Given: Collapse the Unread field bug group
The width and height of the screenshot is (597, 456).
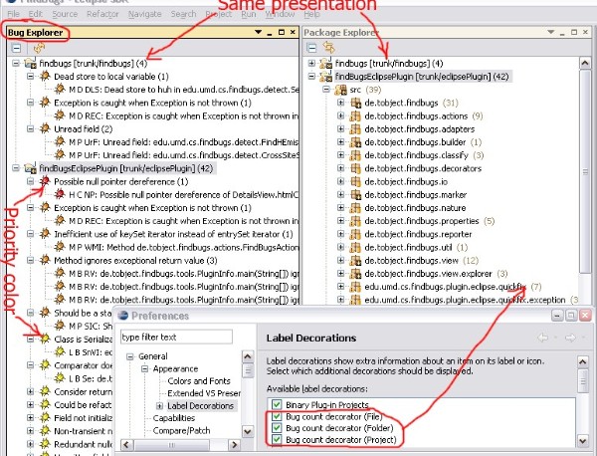Looking at the screenshot, I should 31,128.
